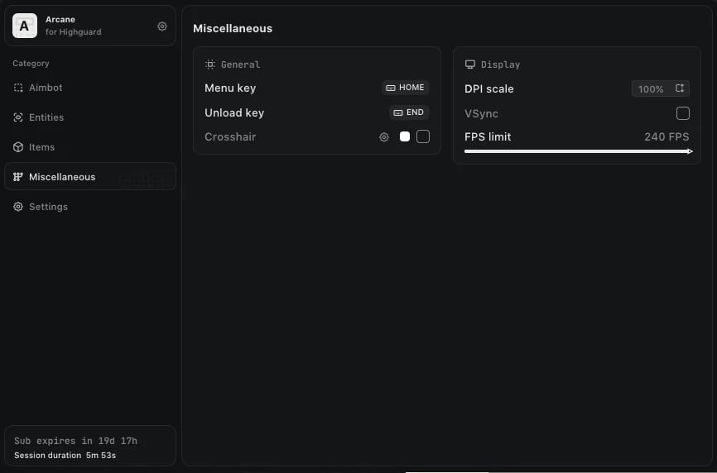Enable the Crosshair checkbox
The height and width of the screenshot is (473, 717).
(423, 136)
